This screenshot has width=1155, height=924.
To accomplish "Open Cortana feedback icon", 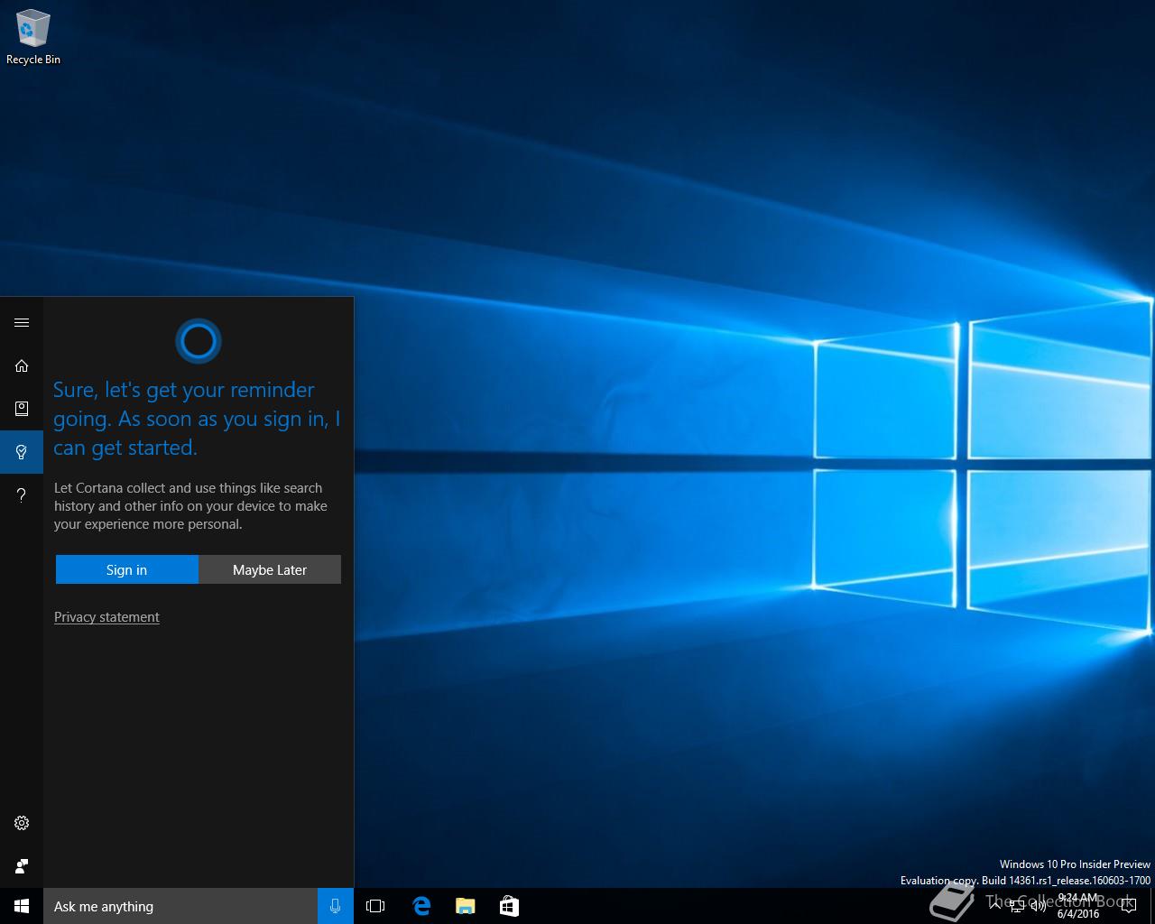I will pos(22,866).
